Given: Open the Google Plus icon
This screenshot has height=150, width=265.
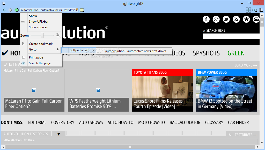Looking at the screenshot, I should point(216,19).
